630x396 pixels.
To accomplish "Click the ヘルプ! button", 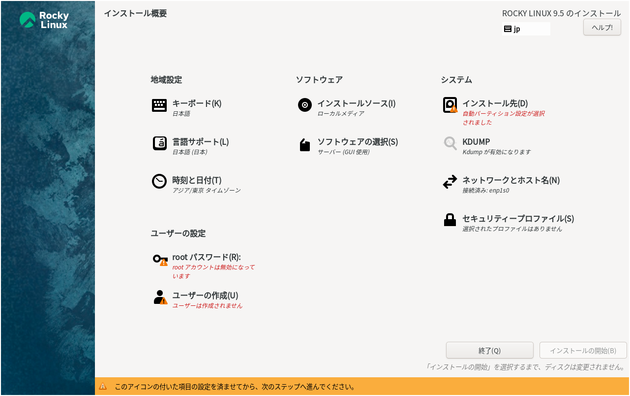I will (601, 27).
